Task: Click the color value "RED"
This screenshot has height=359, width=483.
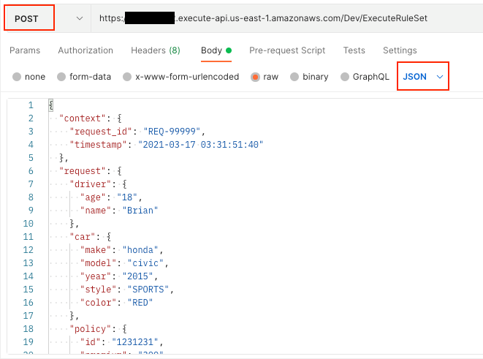Action: point(140,303)
